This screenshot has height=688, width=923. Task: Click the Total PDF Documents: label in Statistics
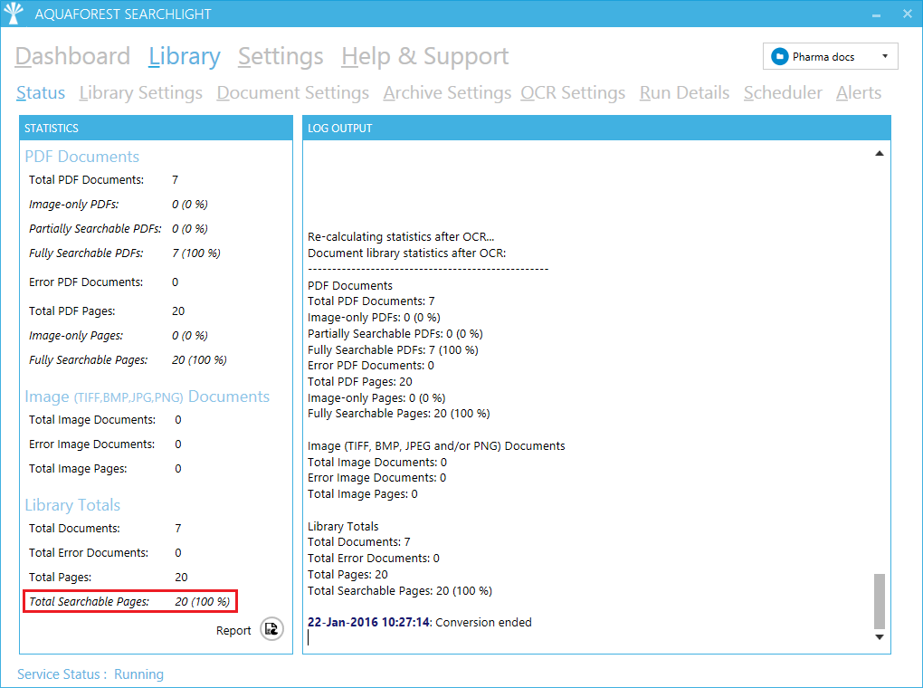pos(87,179)
